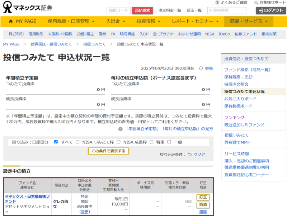Screen dimensions: 287x218
Task: Open 私募ファンド submenu item
Action: pyautogui.click(x=246, y=34)
